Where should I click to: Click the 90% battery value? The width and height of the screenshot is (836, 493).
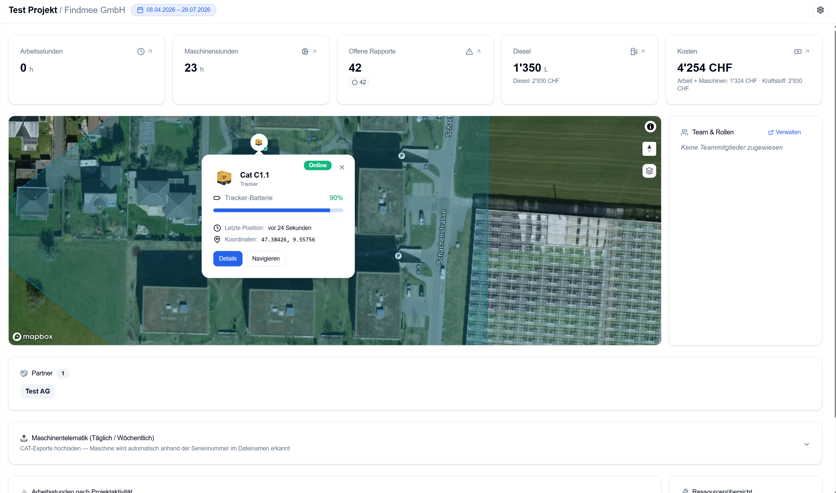(336, 198)
